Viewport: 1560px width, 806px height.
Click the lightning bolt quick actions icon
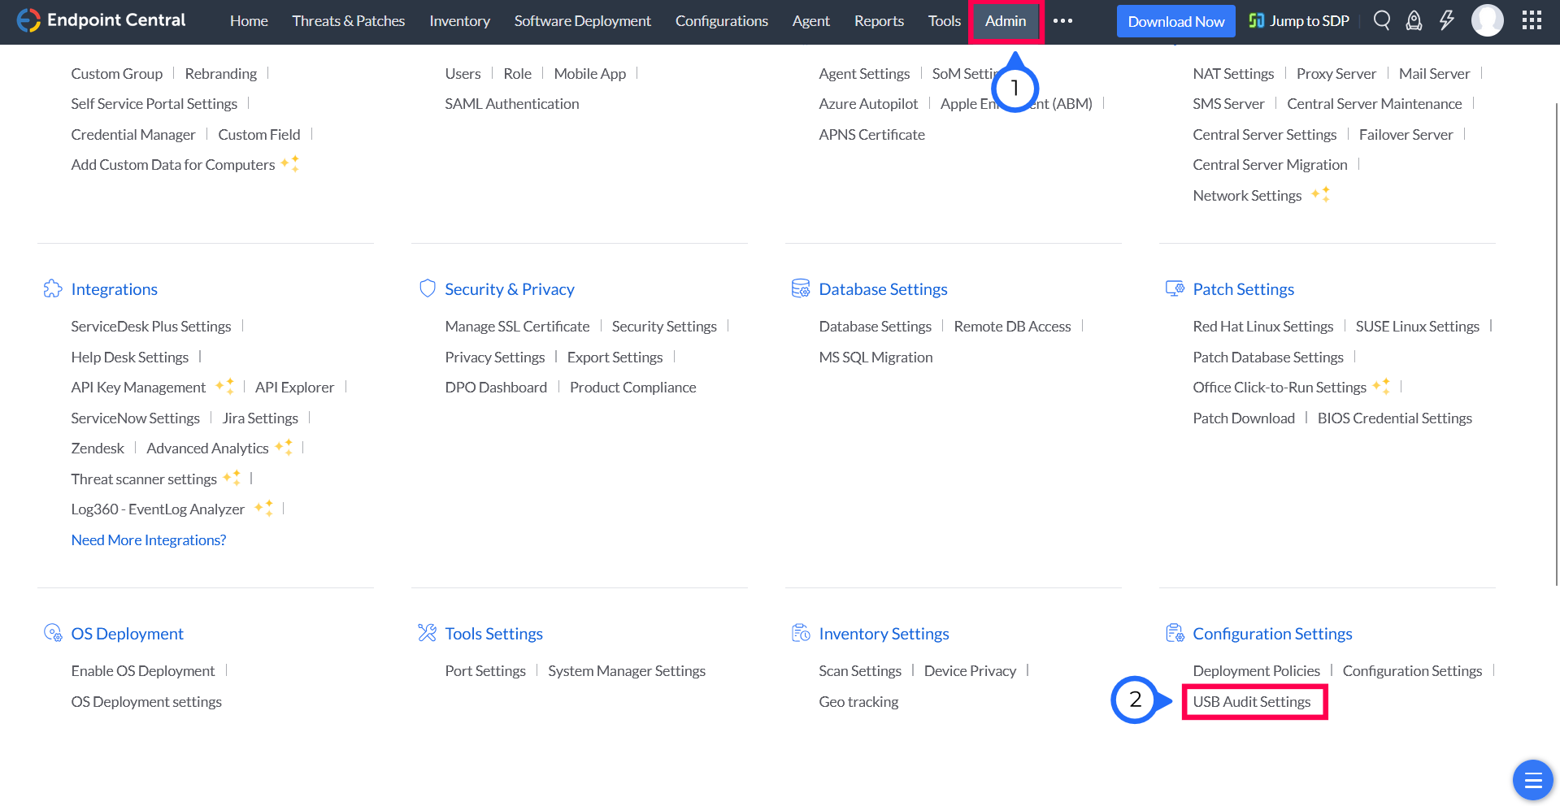1446,20
